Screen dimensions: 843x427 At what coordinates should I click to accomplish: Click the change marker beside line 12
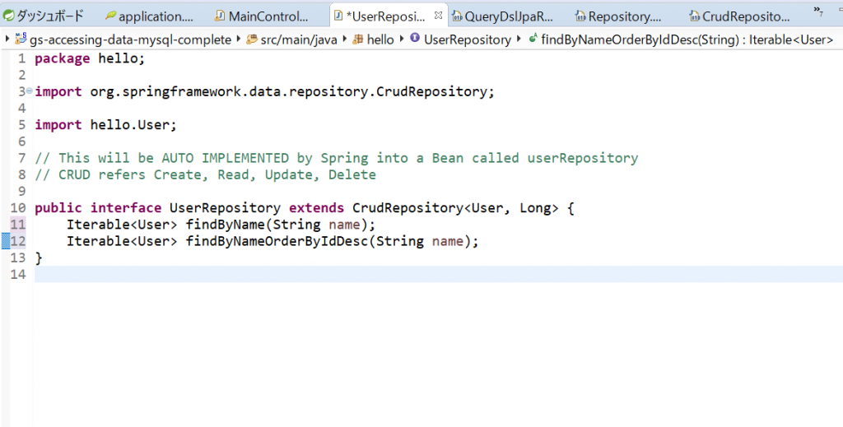6,241
